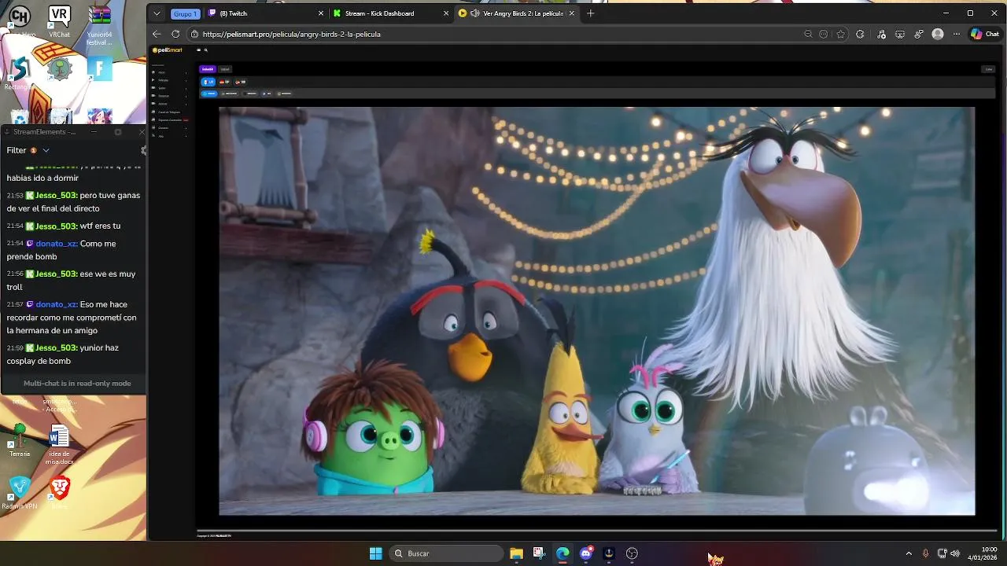Open Windows Start menu
1007x566 pixels.
[x=376, y=553]
